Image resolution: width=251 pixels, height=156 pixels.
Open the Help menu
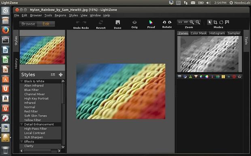coord(106,15)
